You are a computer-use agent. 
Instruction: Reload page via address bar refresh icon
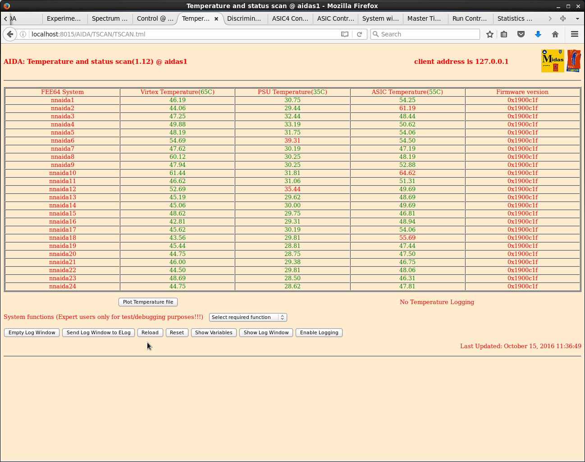pyautogui.click(x=360, y=34)
